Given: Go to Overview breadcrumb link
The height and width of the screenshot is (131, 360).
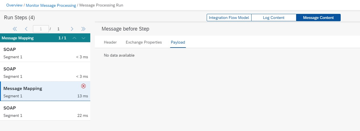Looking at the screenshot, I should pos(14,5).
